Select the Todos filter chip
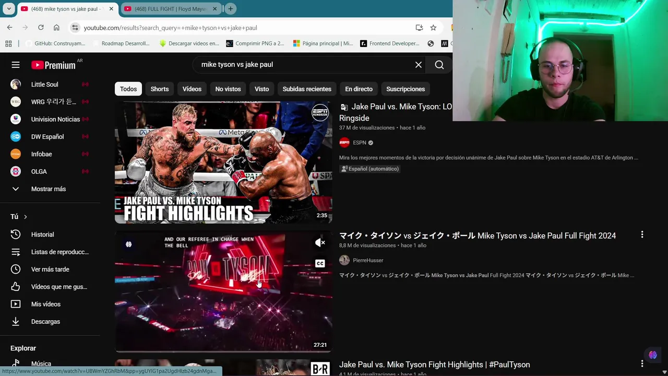 [x=128, y=89]
